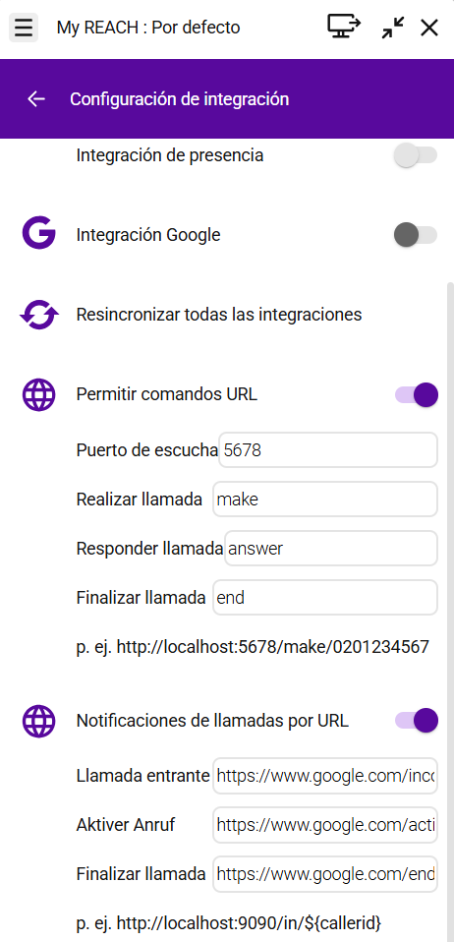Click the resynchronize arrows icon

point(39,315)
